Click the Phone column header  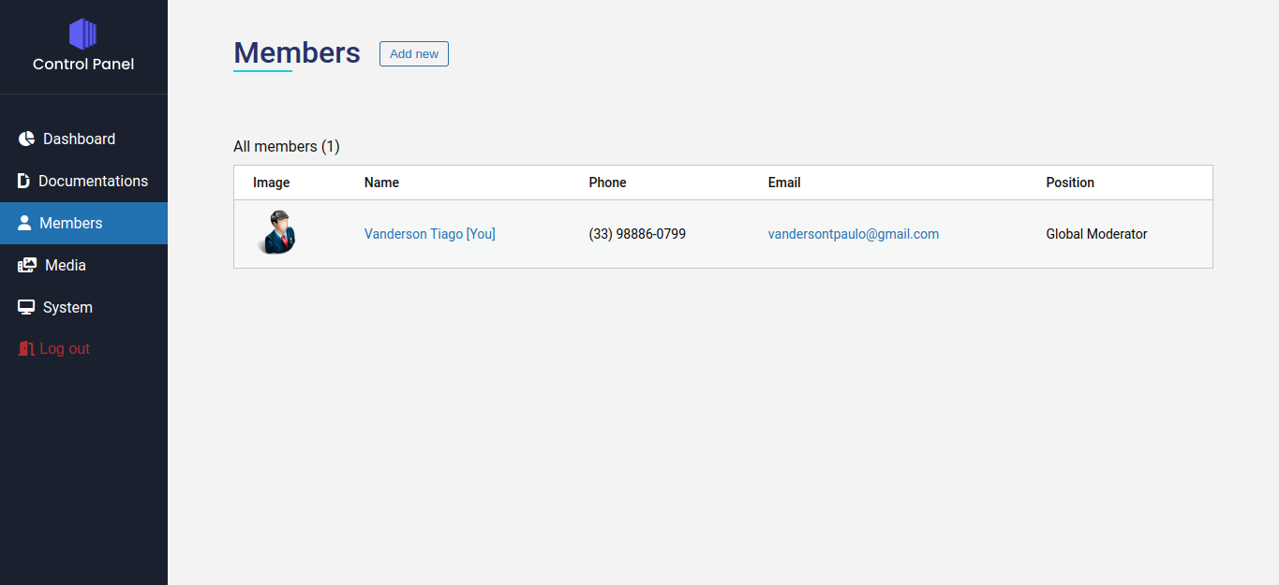point(607,183)
